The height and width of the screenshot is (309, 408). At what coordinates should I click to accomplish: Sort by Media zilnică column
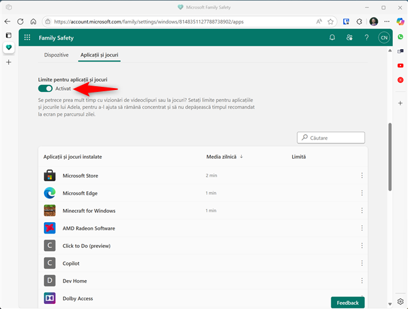click(224, 157)
